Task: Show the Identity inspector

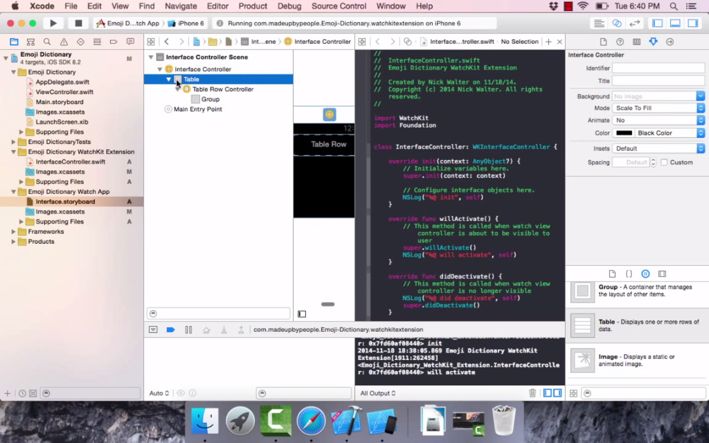Action: point(637,42)
